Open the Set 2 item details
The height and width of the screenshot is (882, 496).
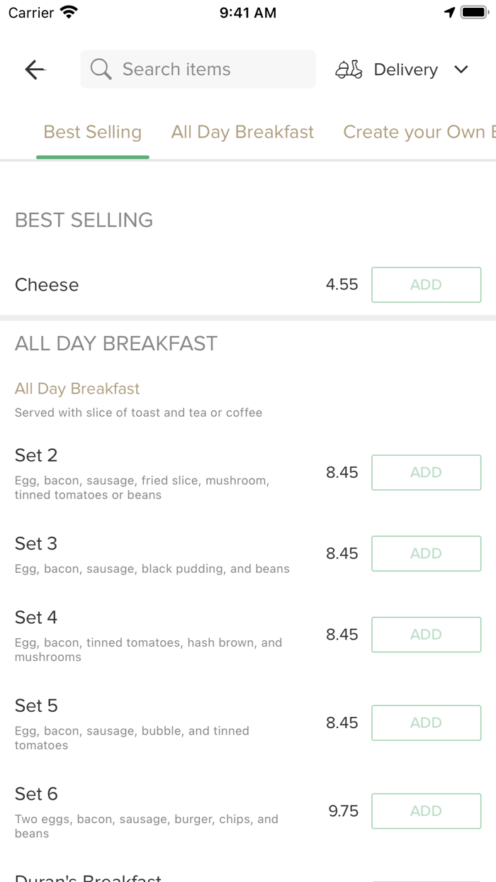coord(36,455)
